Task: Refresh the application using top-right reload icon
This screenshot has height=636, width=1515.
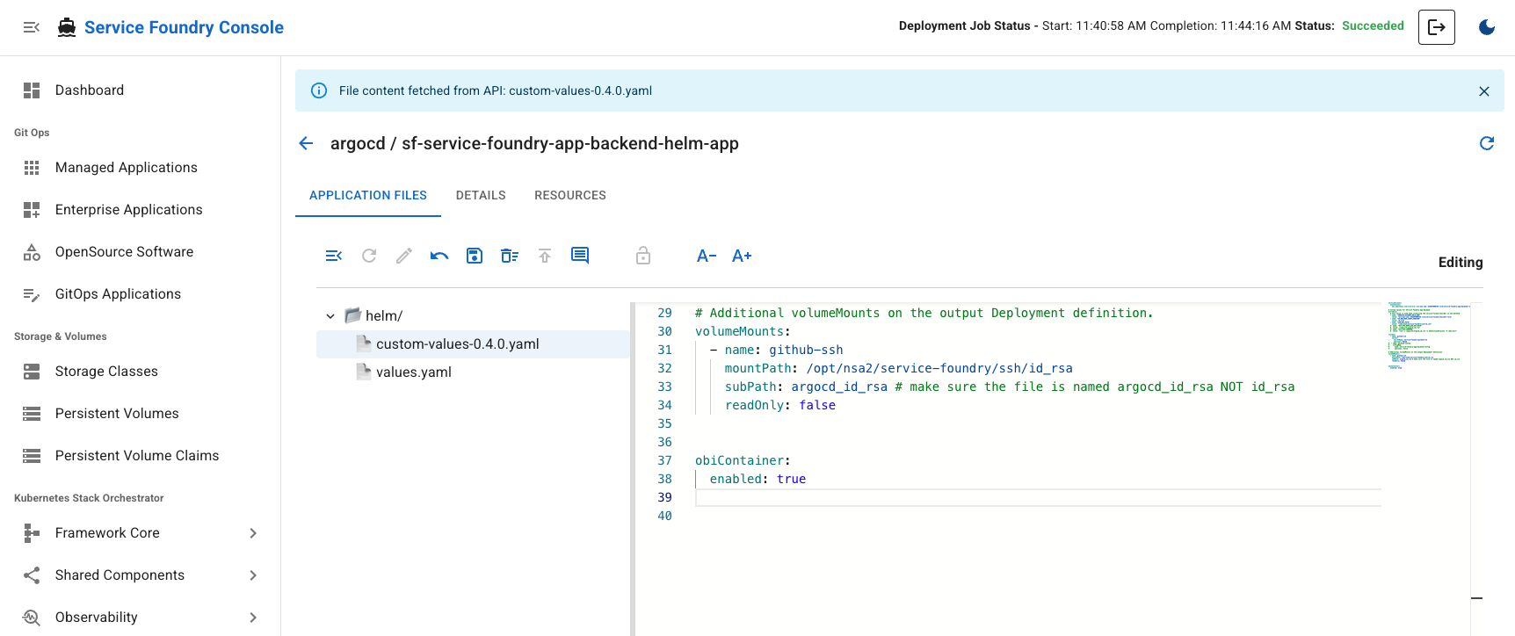Action: (1487, 143)
